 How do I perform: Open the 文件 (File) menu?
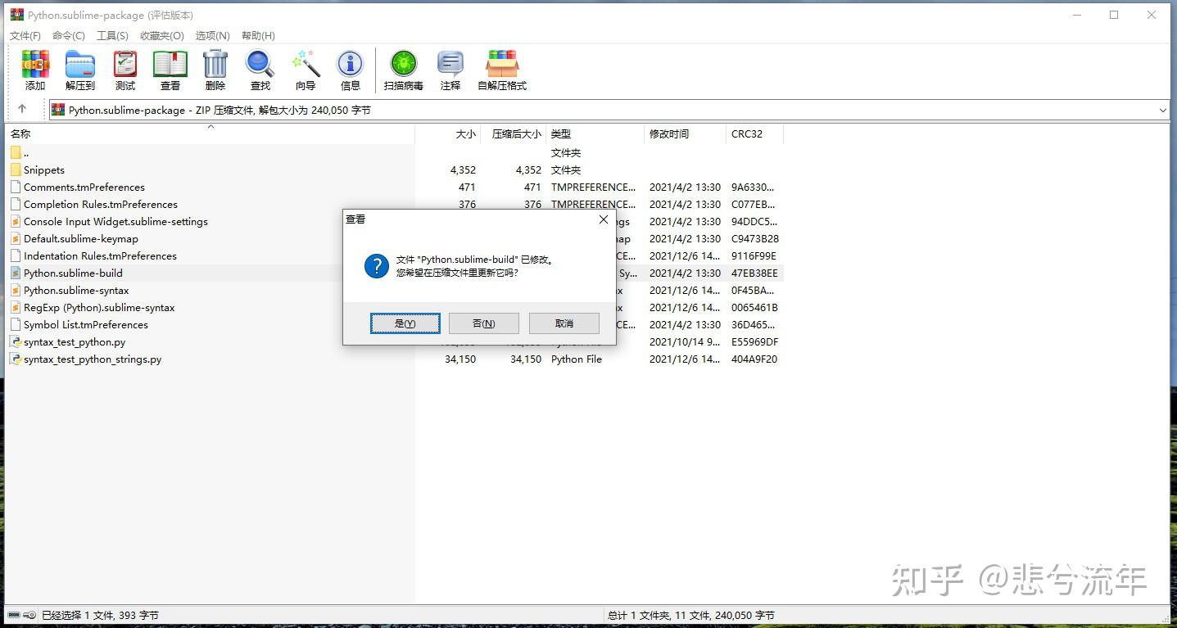coord(25,35)
